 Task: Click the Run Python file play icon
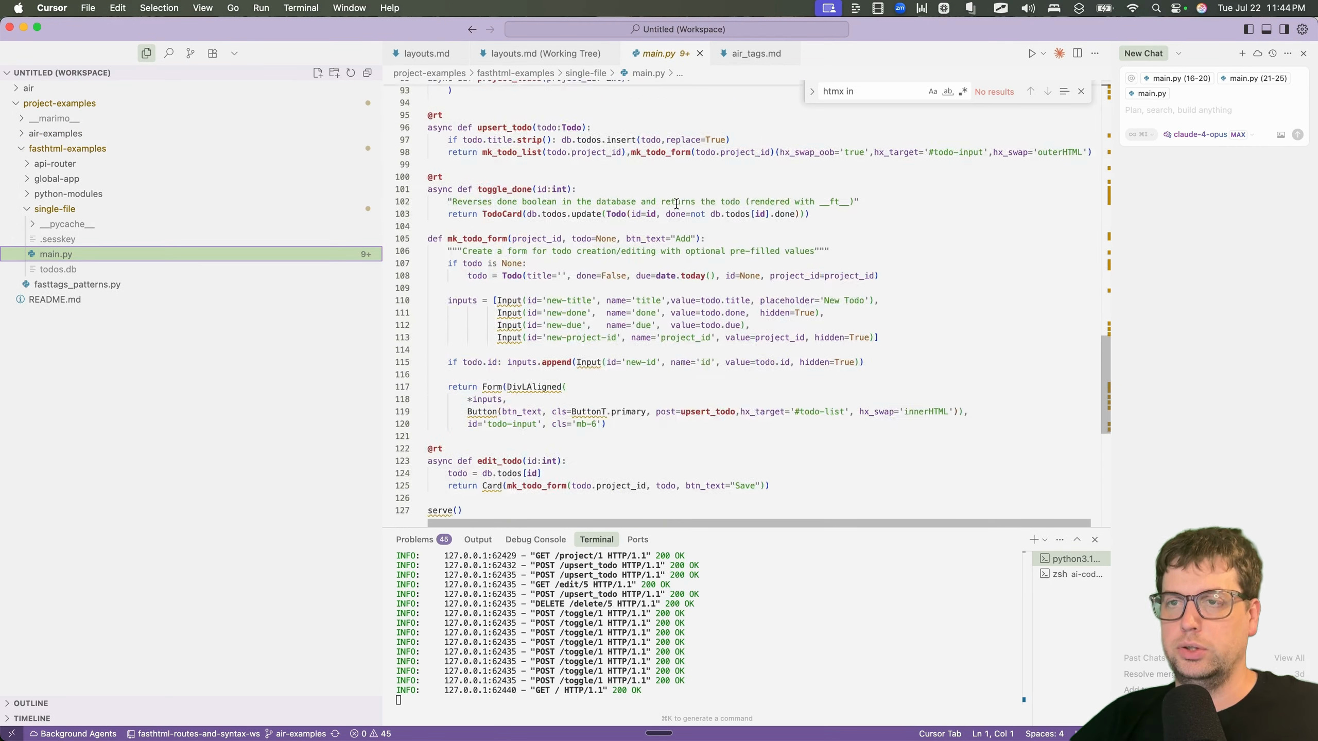coord(1031,54)
